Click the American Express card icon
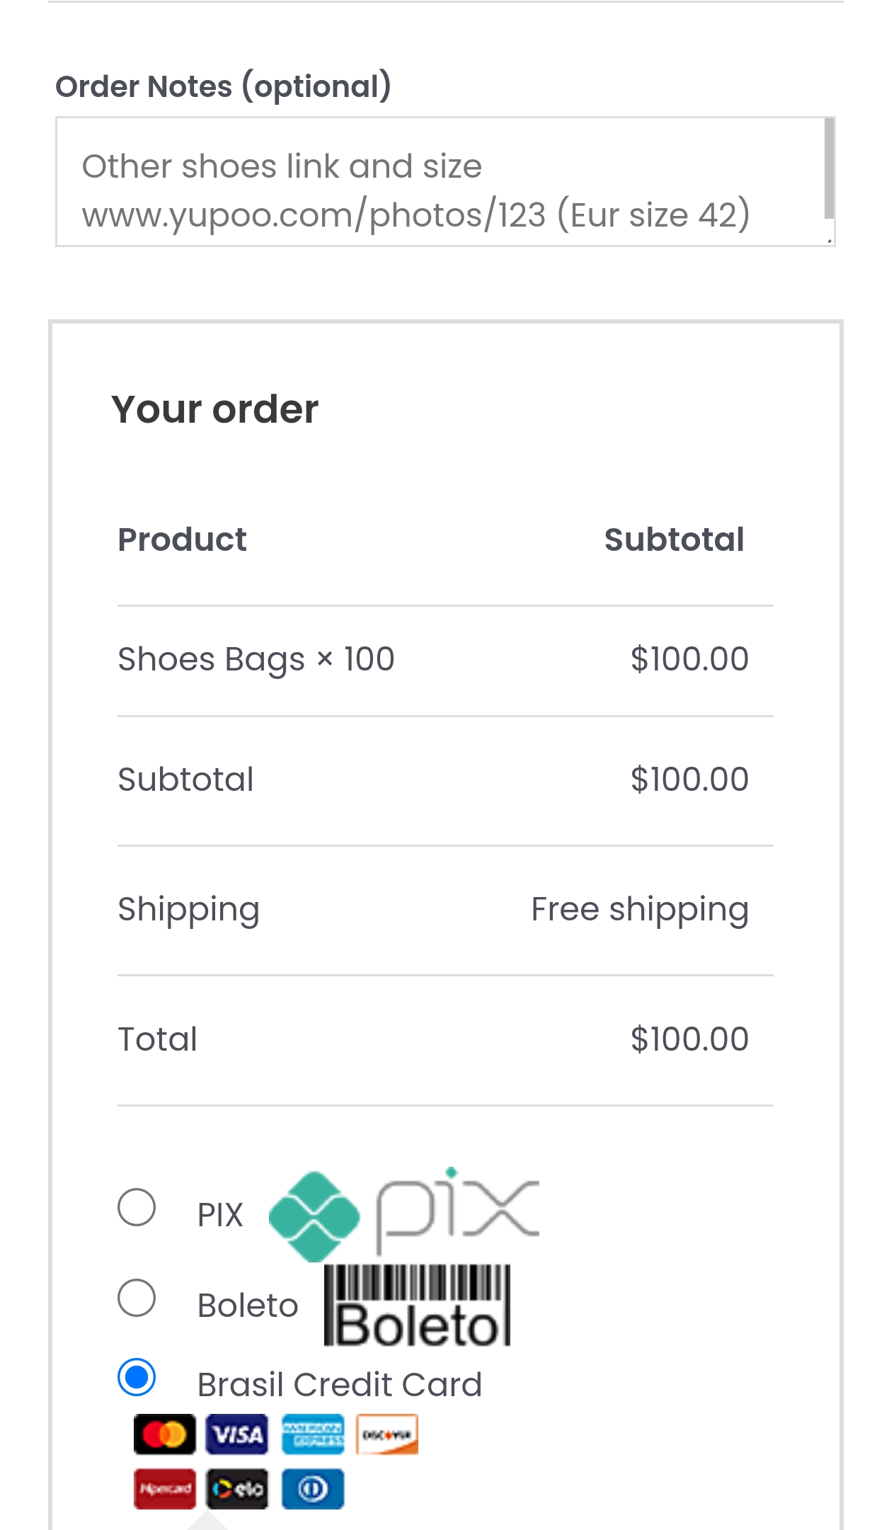889x1530 pixels. [313, 1434]
